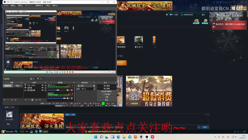Open the Tools menu in OBS
Viewport: 248px width, 140px height.
[48, 6]
